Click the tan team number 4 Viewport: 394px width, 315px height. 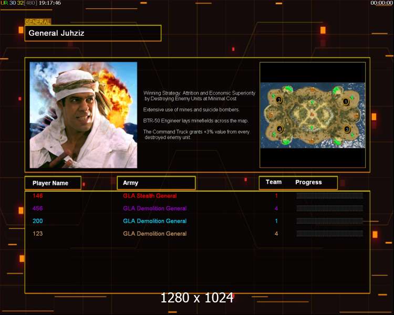(x=276, y=234)
